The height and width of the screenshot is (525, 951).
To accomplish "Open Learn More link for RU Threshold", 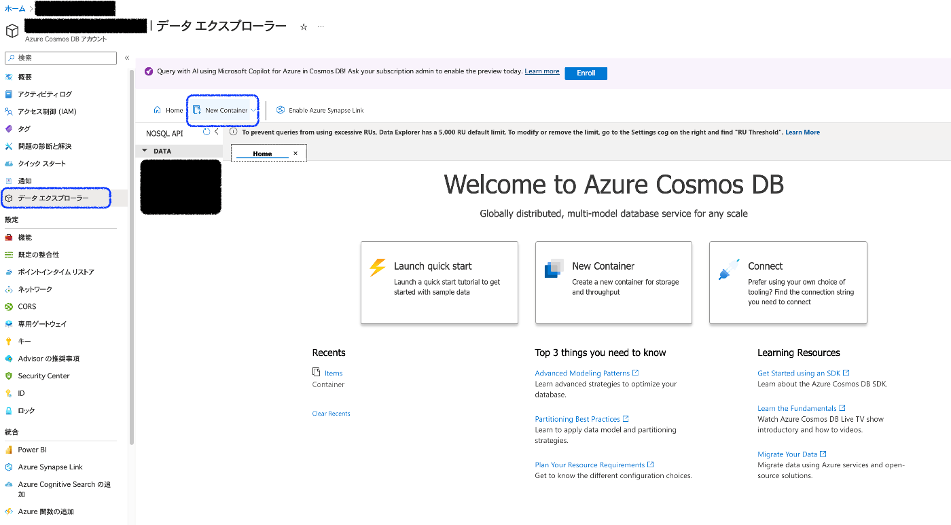I will pos(802,132).
